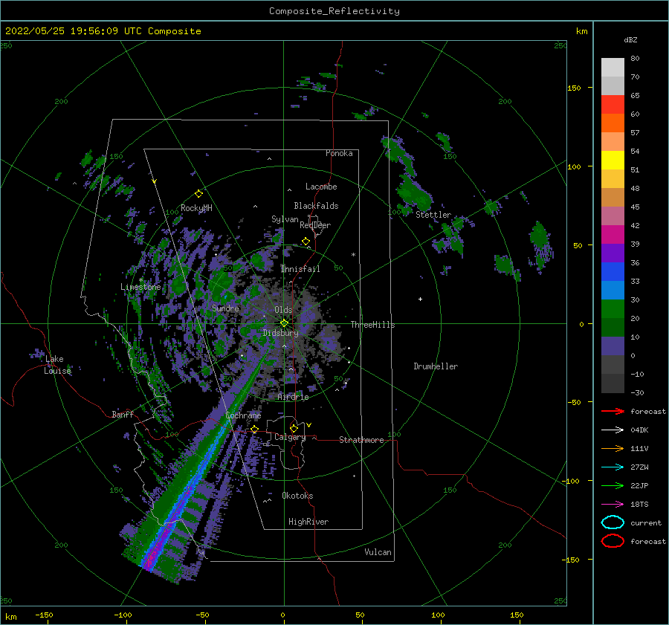669x625 pixels.
Task: Click white asterisk marker east of Innisfail
Action: click(353, 255)
